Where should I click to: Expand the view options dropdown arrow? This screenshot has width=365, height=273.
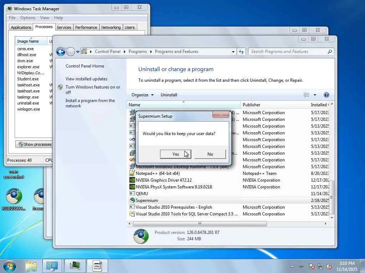click(x=315, y=95)
